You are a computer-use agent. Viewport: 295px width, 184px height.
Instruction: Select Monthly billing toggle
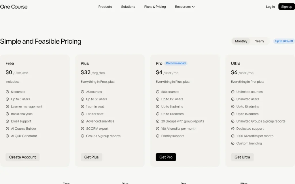(241, 41)
